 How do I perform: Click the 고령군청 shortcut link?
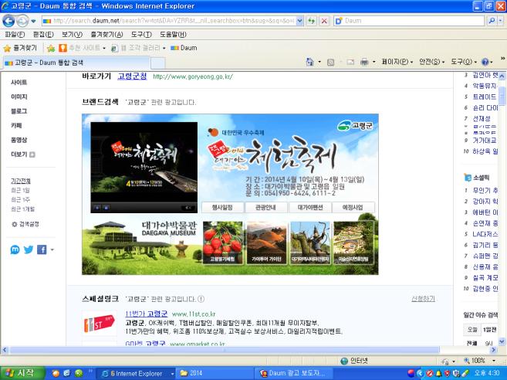click(x=132, y=76)
